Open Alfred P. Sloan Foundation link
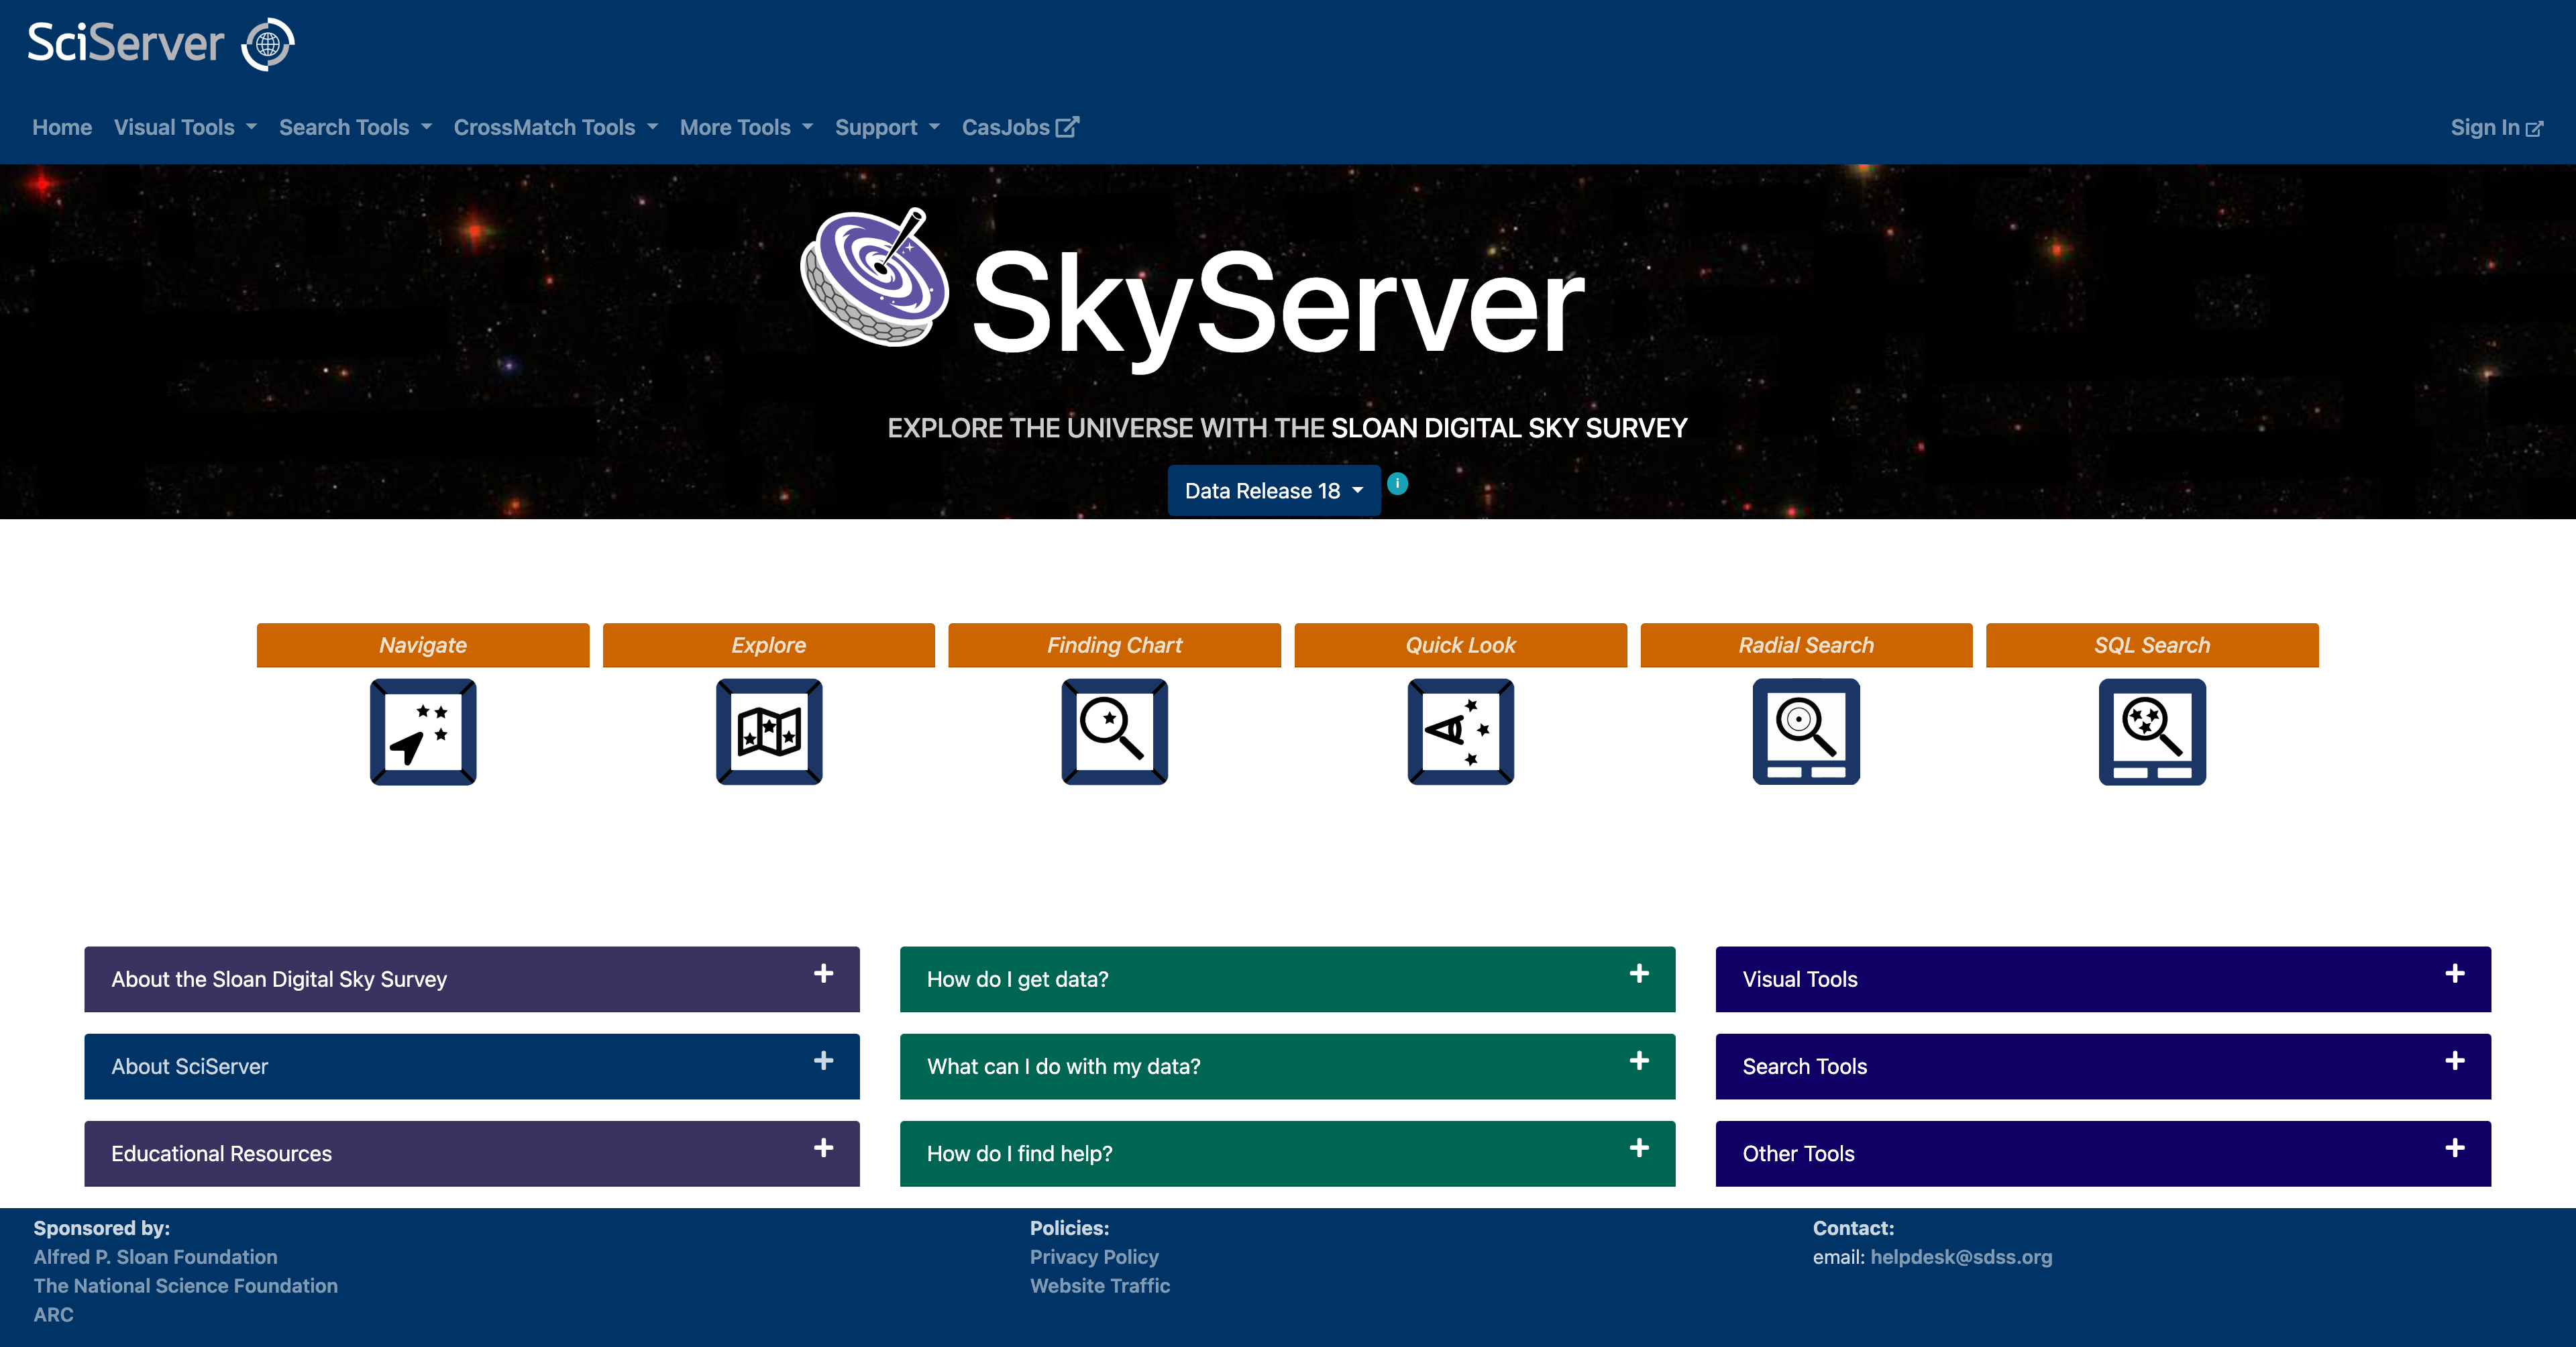 click(155, 1257)
